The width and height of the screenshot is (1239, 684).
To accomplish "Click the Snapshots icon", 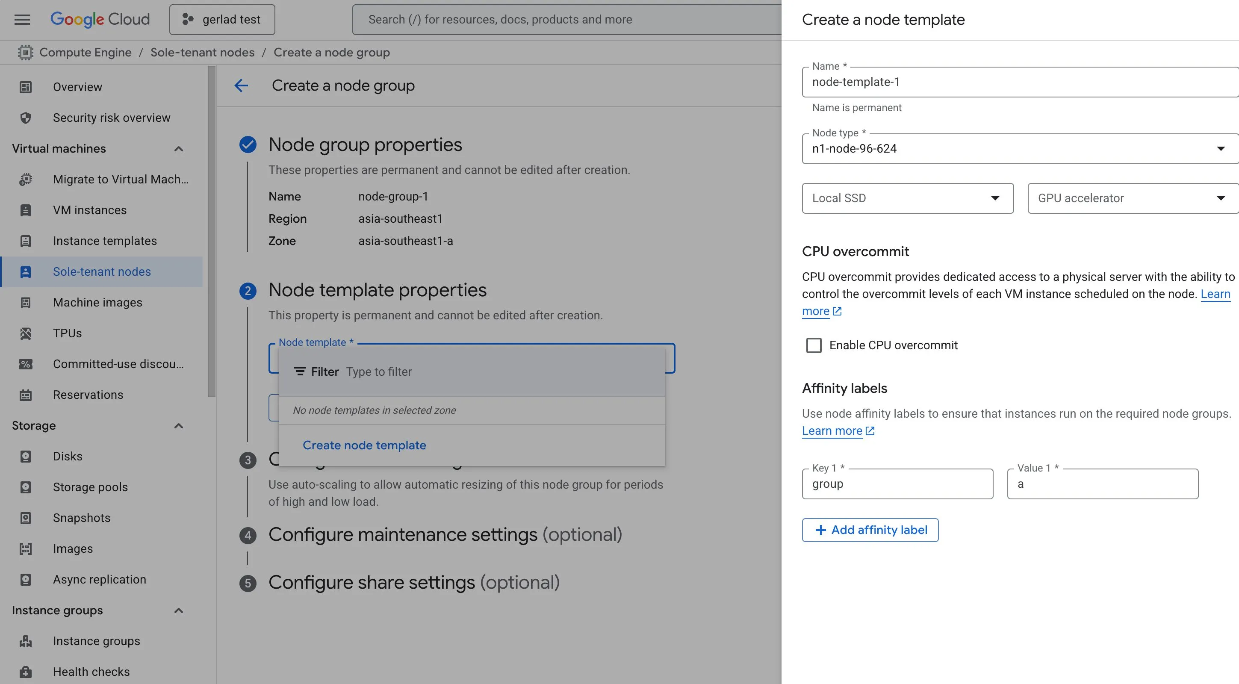I will click(26, 518).
